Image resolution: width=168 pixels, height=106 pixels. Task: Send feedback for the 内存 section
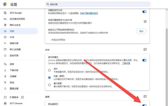pyautogui.click(x=145, y=50)
